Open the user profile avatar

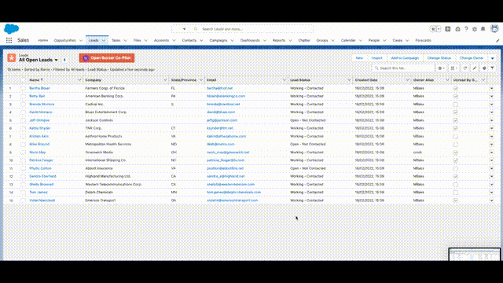pos(494,28)
